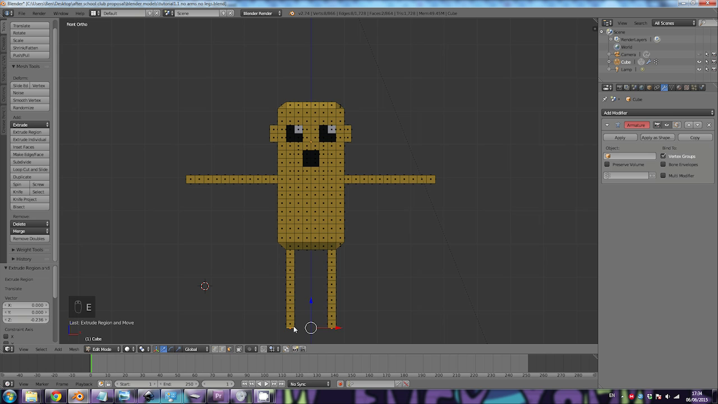Open Blender from the Windows taskbar
Screen dimensions: 718x404
coord(79,397)
